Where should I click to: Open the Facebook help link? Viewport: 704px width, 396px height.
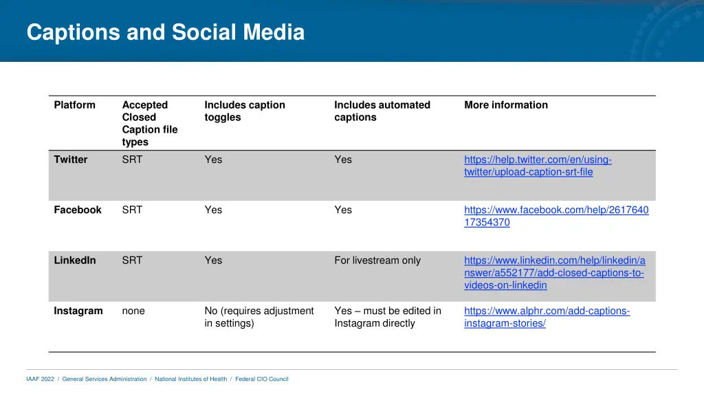[x=556, y=216]
